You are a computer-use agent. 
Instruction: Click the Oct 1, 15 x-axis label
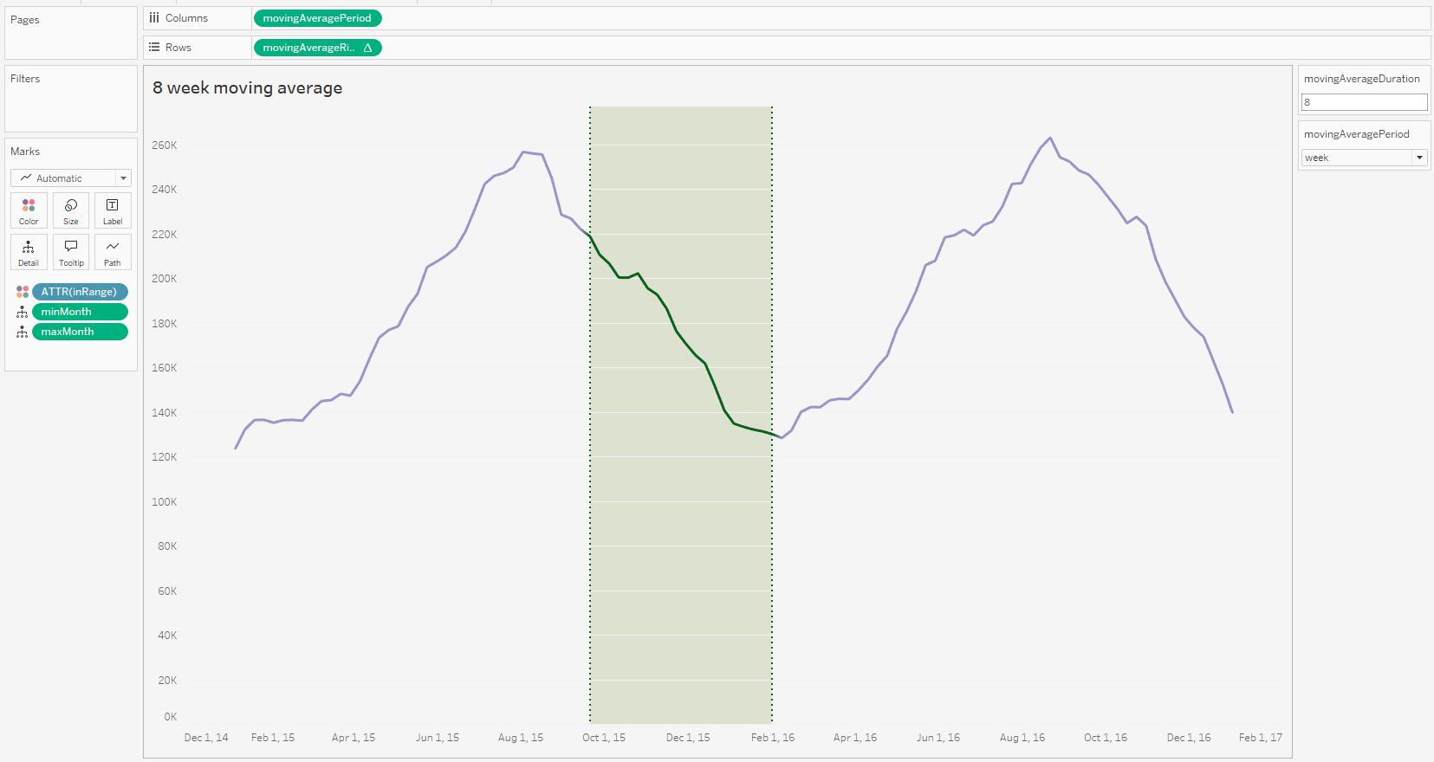(604, 738)
